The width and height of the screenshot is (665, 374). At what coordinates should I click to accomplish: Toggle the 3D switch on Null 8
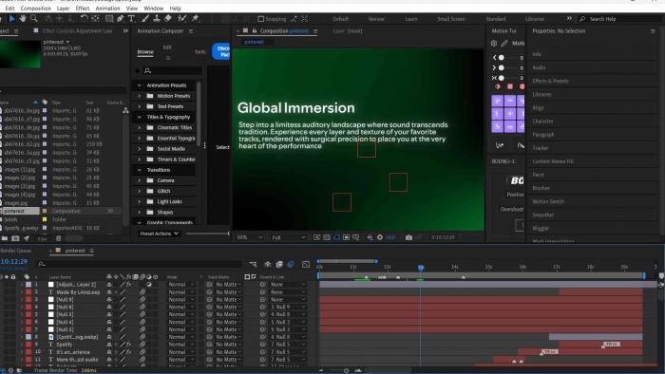[156, 307]
